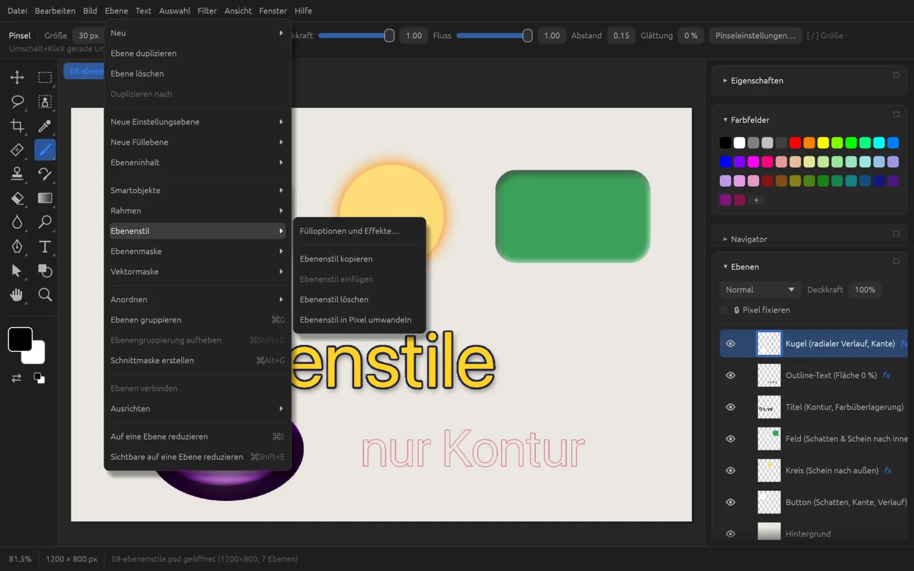This screenshot has width=914, height=571.
Task: Pick the Blur droplet tool
Action: pyautogui.click(x=17, y=222)
